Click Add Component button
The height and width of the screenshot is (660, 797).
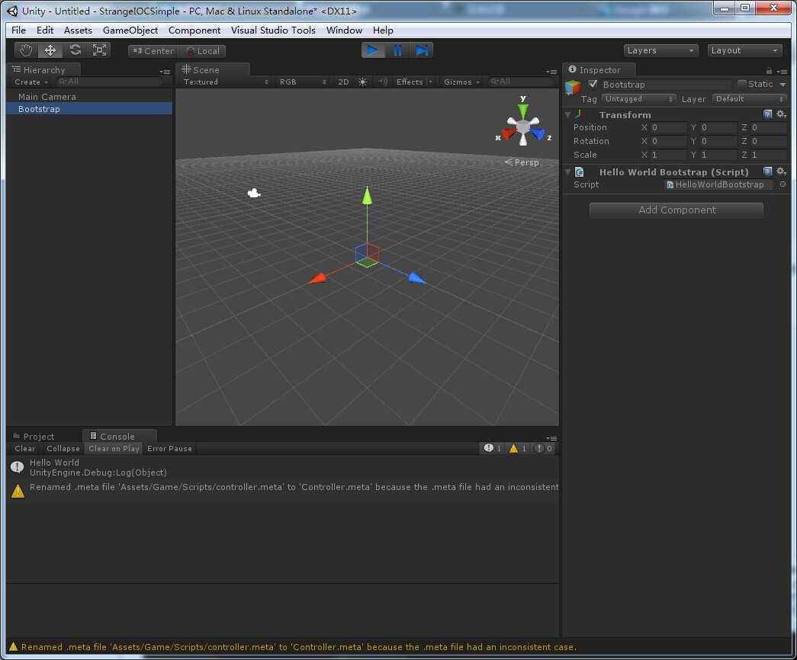tap(676, 210)
